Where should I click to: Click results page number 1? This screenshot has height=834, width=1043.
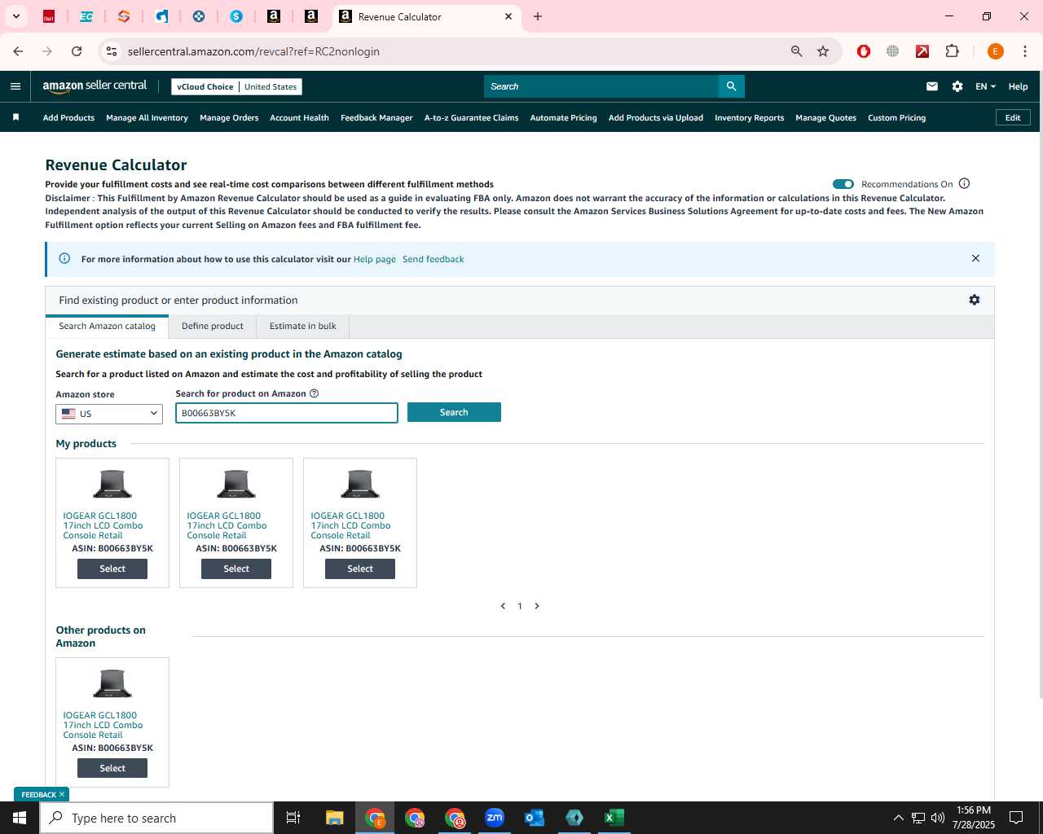tap(520, 606)
